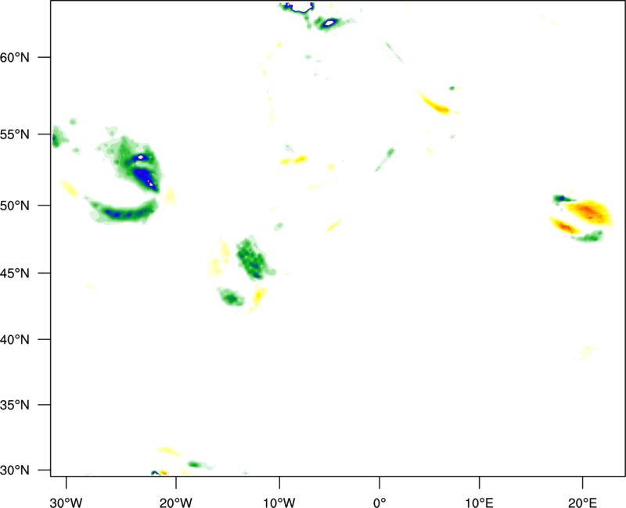This screenshot has width=626, height=508.
Task: Click the 40°N latitude label
Action: pyautogui.click(x=15, y=340)
